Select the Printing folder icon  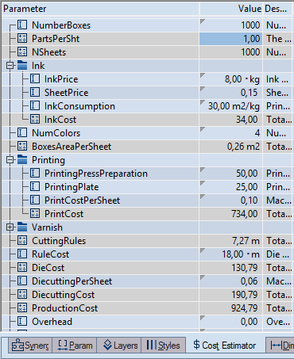pyautogui.click(x=22, y=159)
